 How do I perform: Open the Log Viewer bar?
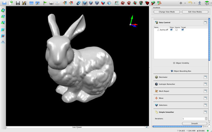pos(77,127)
